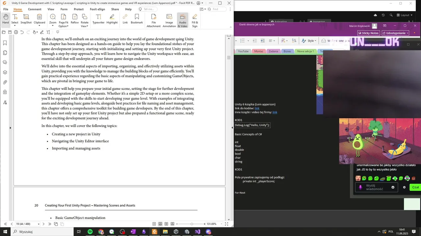Print document from quick access toolbar
The width and height of the screenshot is (421, 236).
(16, 32)
